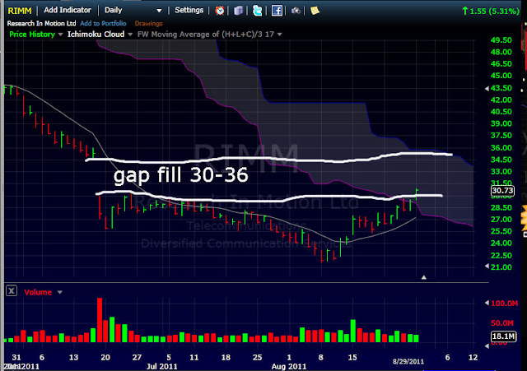Viewport: 527px width, 371px height.
Task: Click the red Volume label
Action: tap(38, 292)
